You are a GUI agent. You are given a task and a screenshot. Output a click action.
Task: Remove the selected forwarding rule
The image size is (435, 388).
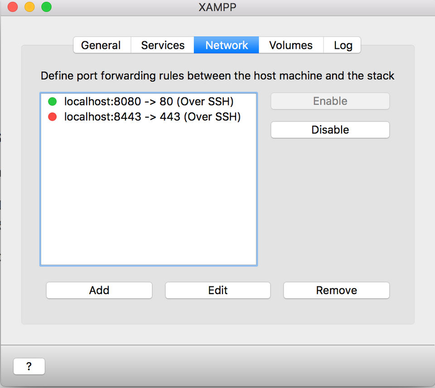(336, 290)
